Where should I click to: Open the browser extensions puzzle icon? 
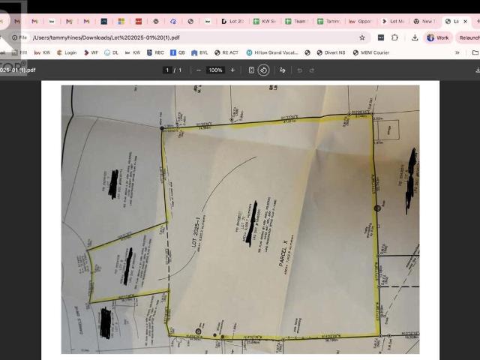395,37
